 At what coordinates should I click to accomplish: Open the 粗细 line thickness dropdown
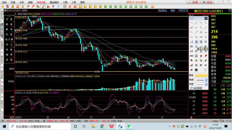pyautogui.click(x=206, y=80)
